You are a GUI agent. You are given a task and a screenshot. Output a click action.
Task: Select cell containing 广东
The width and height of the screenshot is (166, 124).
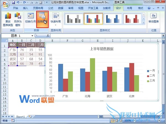point(13,50)
